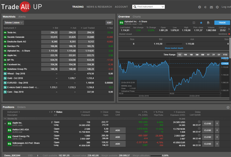Screen dimensions: 231x157
Task: Sort positions by Status column
Action: 58,112
